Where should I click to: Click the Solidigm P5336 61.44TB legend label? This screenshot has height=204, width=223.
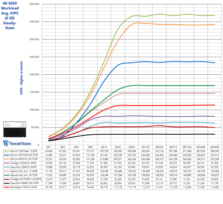(x=23, y=163)
